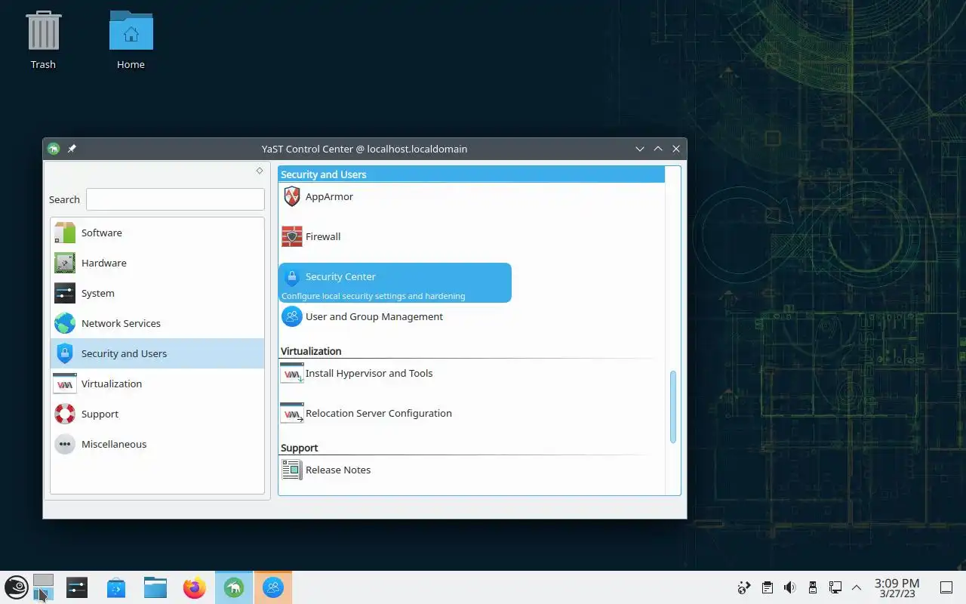Click the YaST window menu icon

coord(53,149)
